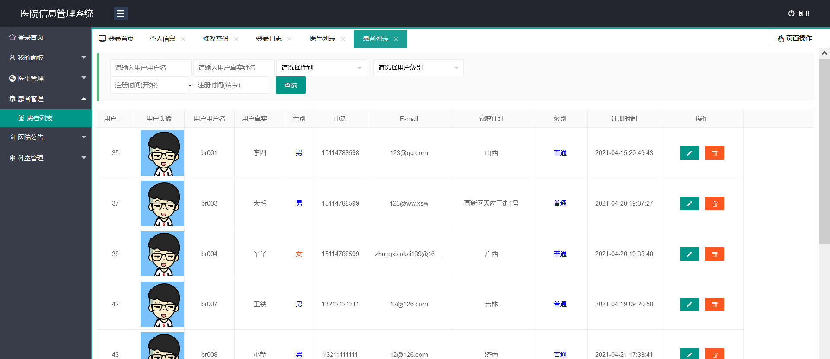The width and height of the screenshot is (830, 359).
Task: Switch to the 修改密码 tab
Action: (x=216, y=39)
